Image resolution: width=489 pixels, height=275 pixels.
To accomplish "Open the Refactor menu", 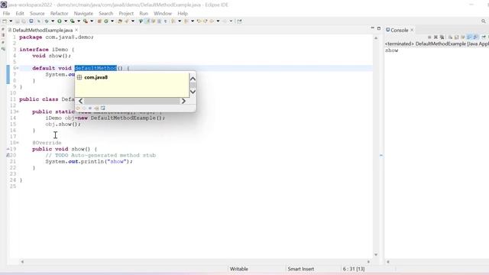I will coord(60,14).
